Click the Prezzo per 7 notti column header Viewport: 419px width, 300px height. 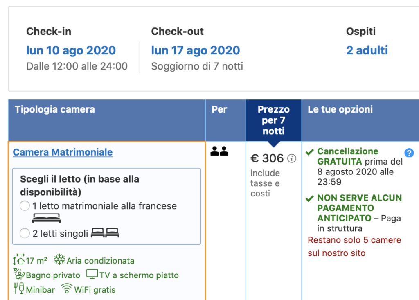click(273, 120)
